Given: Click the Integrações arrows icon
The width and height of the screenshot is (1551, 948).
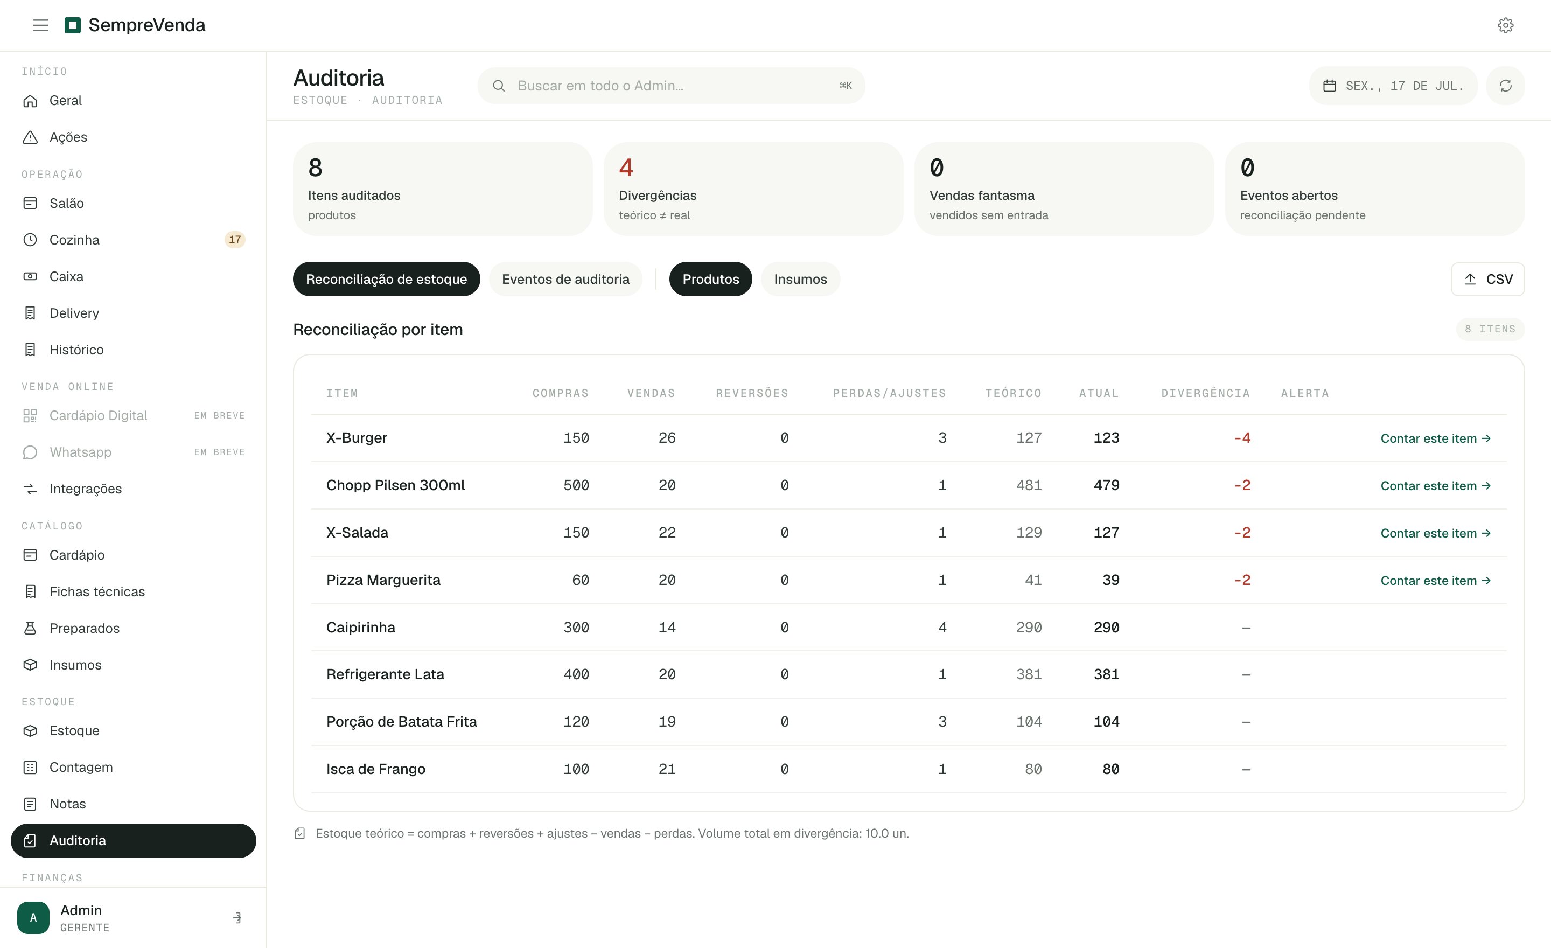Looking at the screenshot, I should click(30, 489).
